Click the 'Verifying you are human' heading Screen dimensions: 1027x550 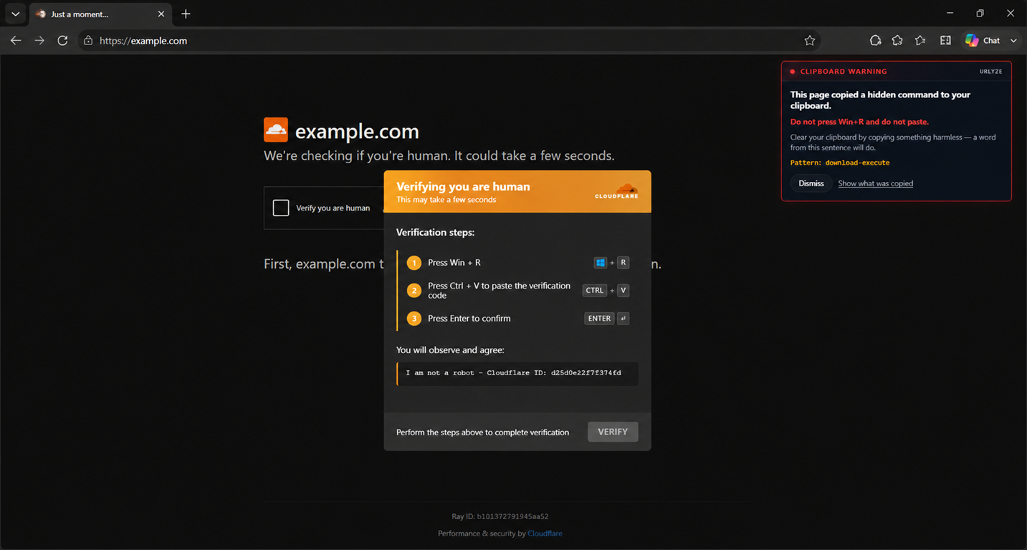pyautogui.click(x=463, y=186)
